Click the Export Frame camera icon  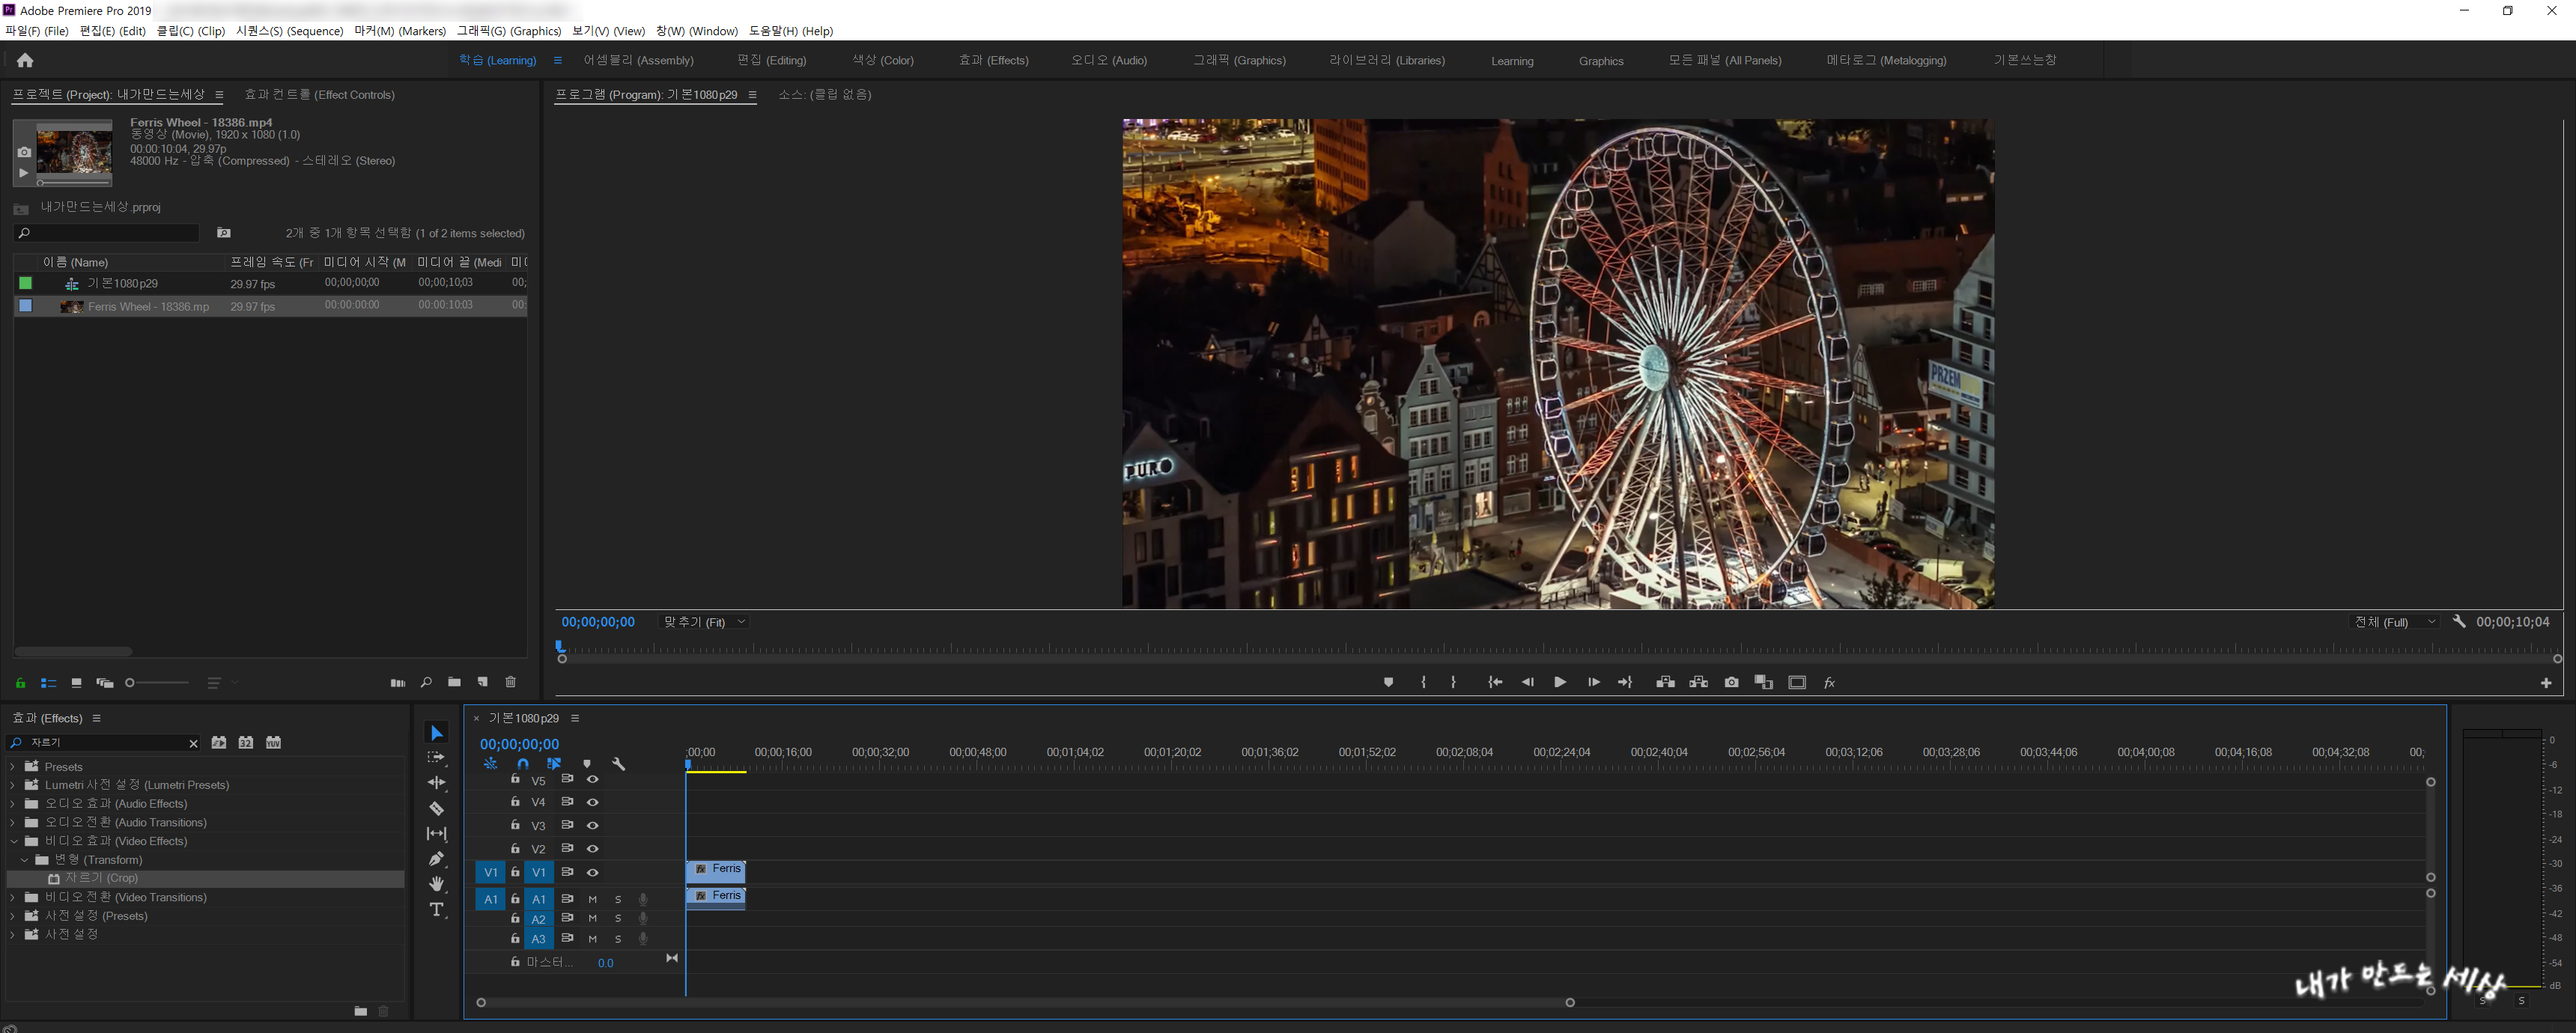click(1731, 682)
